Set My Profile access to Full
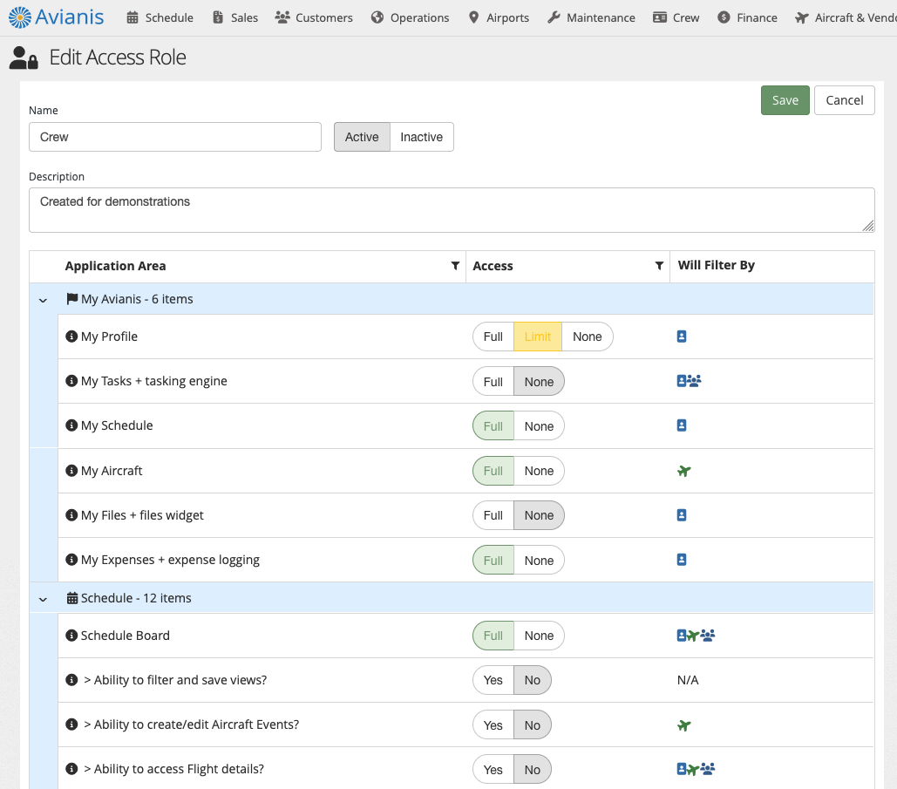Image resolution: width=897 pixels, height=789 pixels. click(x=493, y=337)
